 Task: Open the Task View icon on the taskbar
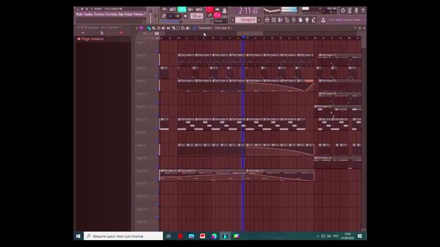(168, 236)
